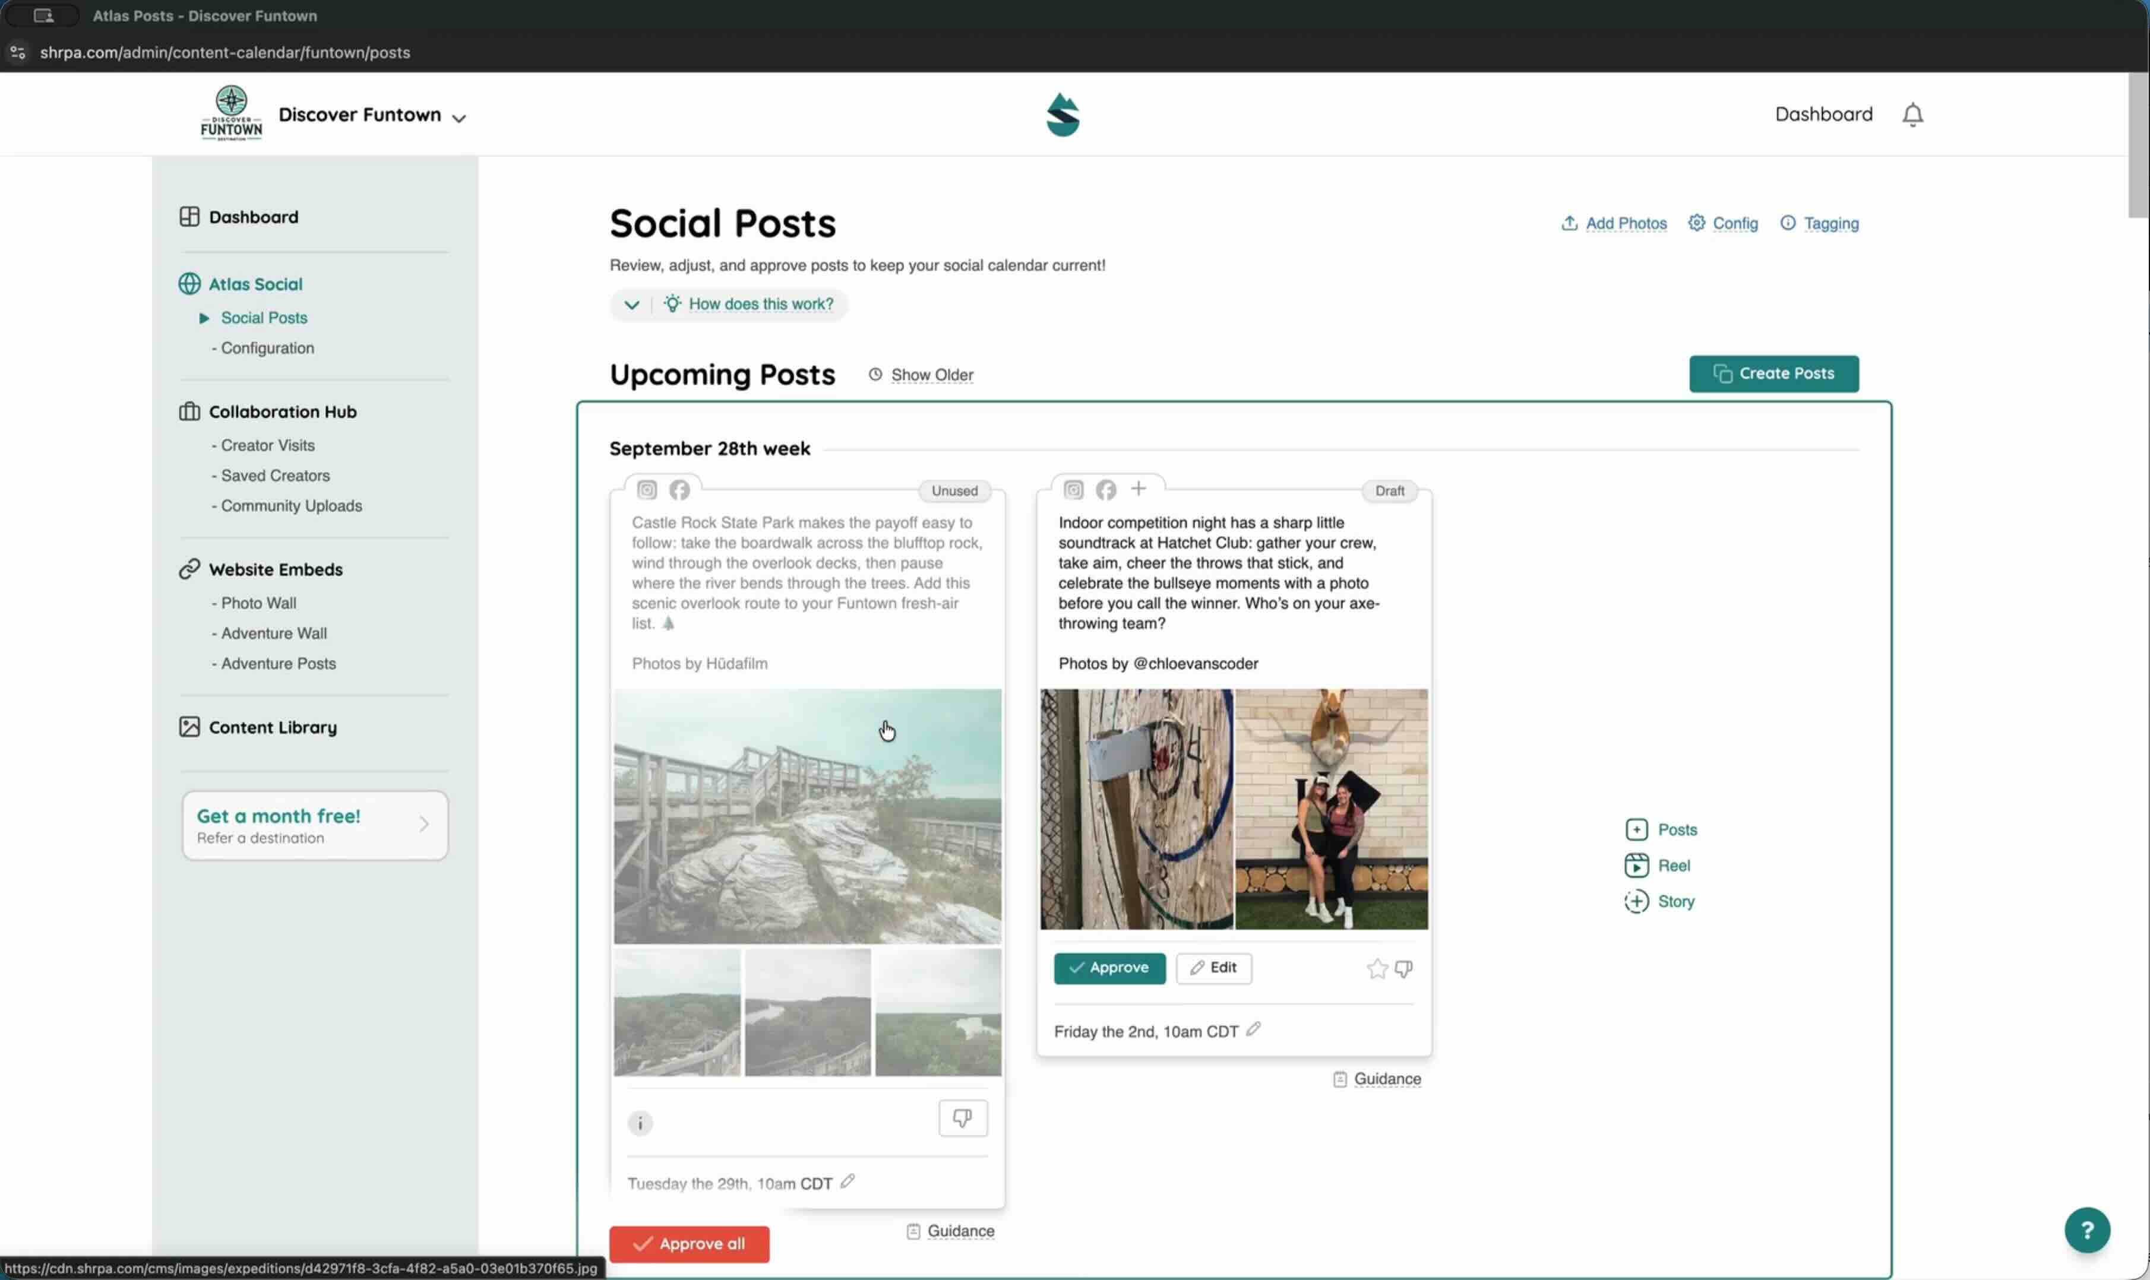Click the notification bell icon

click(1913, 115)
